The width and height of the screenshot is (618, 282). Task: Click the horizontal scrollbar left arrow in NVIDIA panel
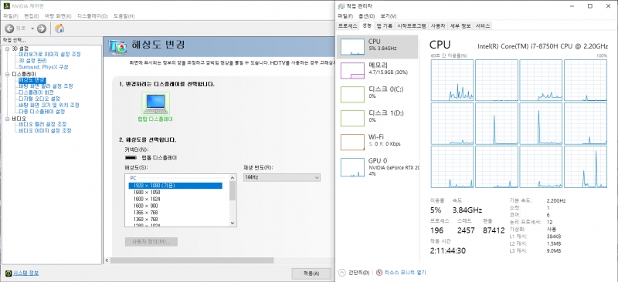click(107, 260)
